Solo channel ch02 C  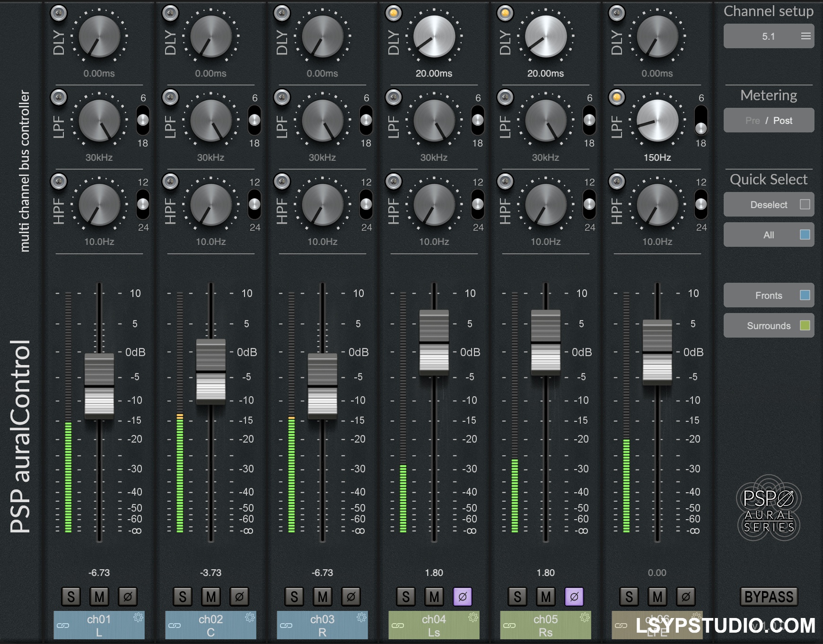pyautogui.click(x=183, y=597)
